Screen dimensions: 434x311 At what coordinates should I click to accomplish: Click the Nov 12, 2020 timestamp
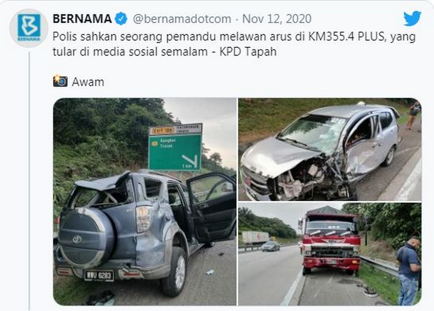pos(277,19)
